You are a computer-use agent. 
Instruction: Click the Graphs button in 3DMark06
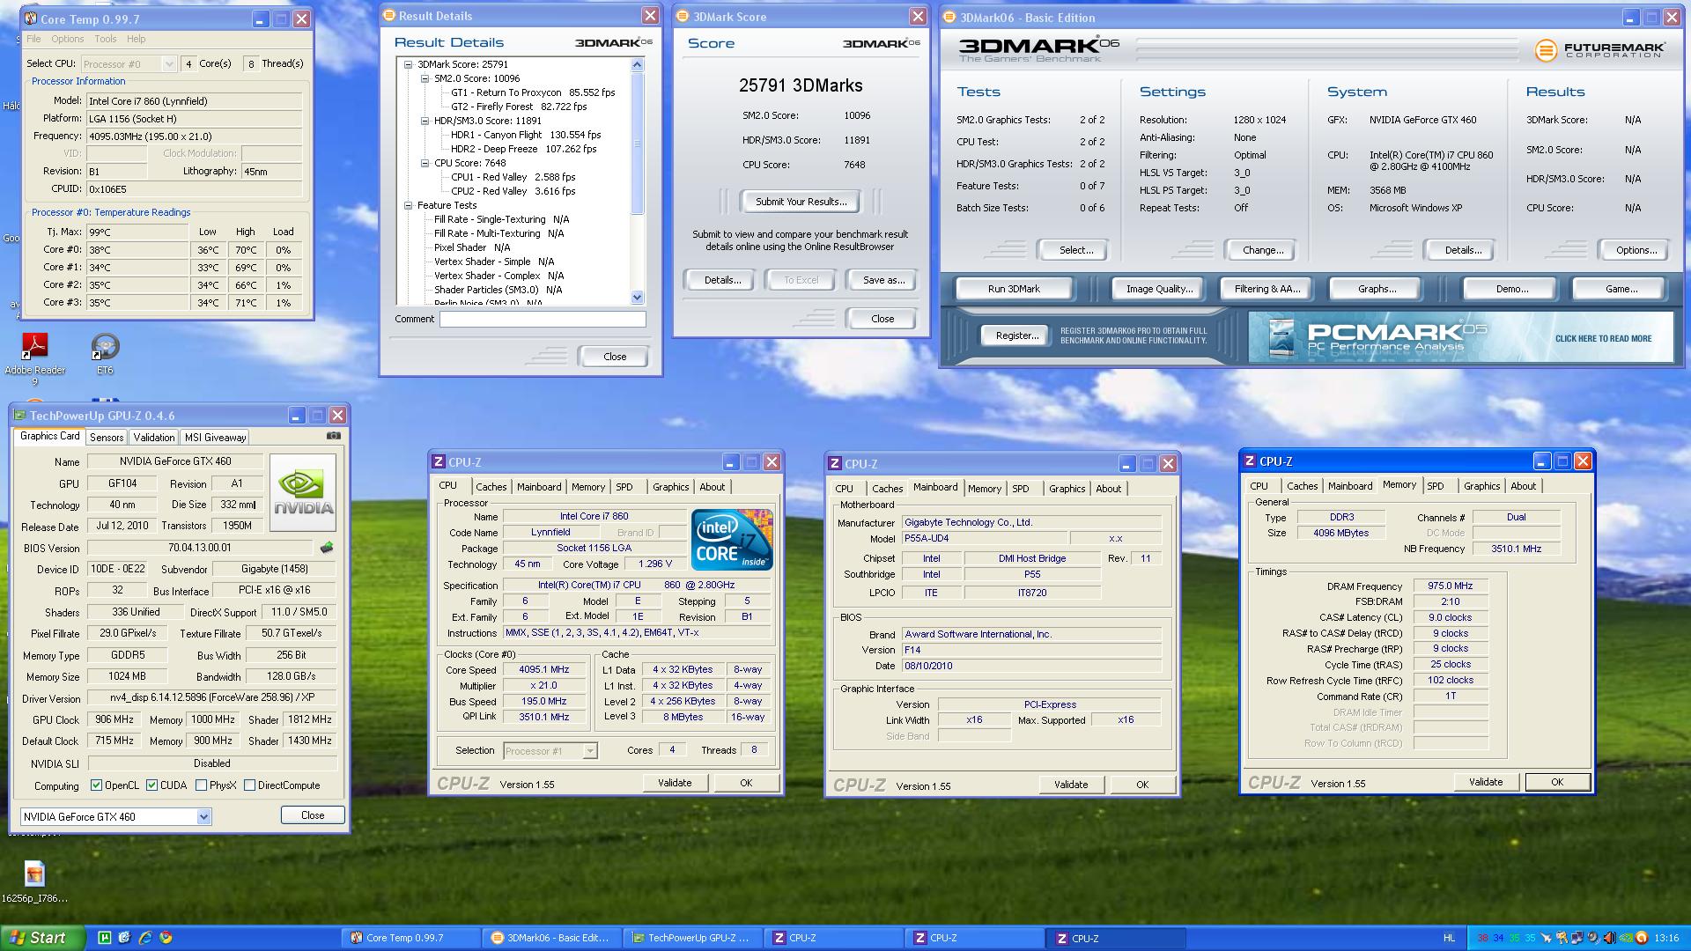point(1377,289)
